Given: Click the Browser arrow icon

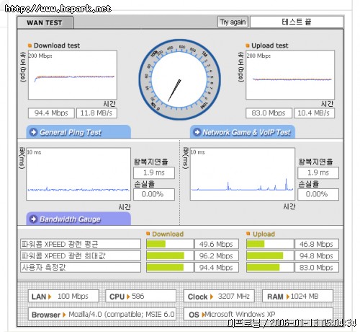Looking at the screenshot, I should 64,315.
